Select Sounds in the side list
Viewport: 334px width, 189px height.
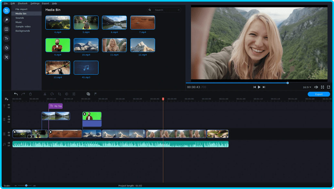(27, 18)
